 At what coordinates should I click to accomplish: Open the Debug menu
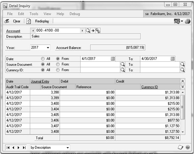click(x=75, y=14)
